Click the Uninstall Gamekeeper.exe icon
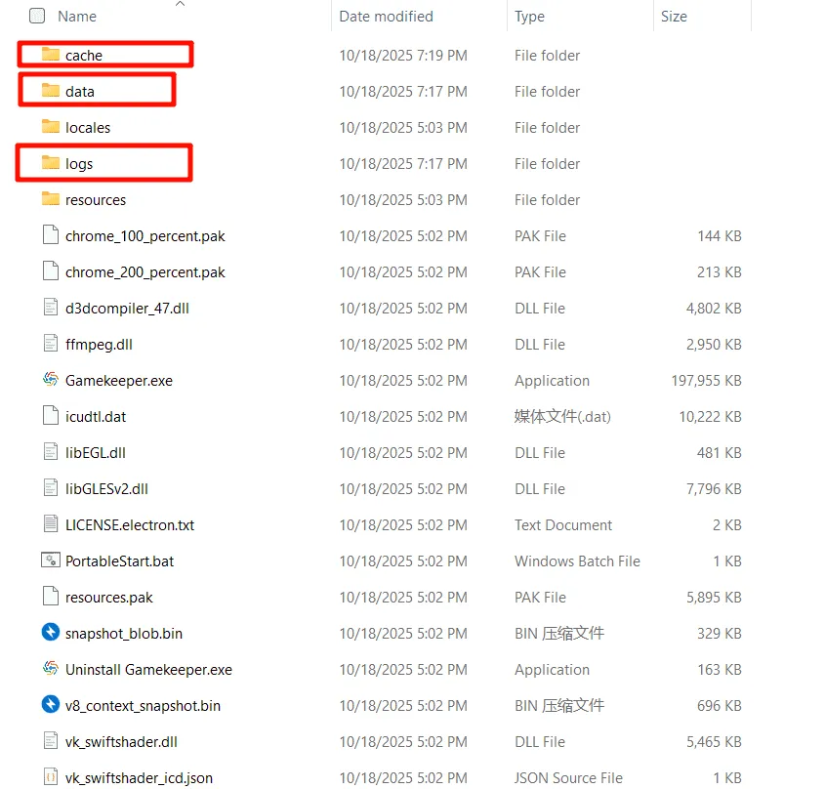Screen dimensions: 825x789 51,669
